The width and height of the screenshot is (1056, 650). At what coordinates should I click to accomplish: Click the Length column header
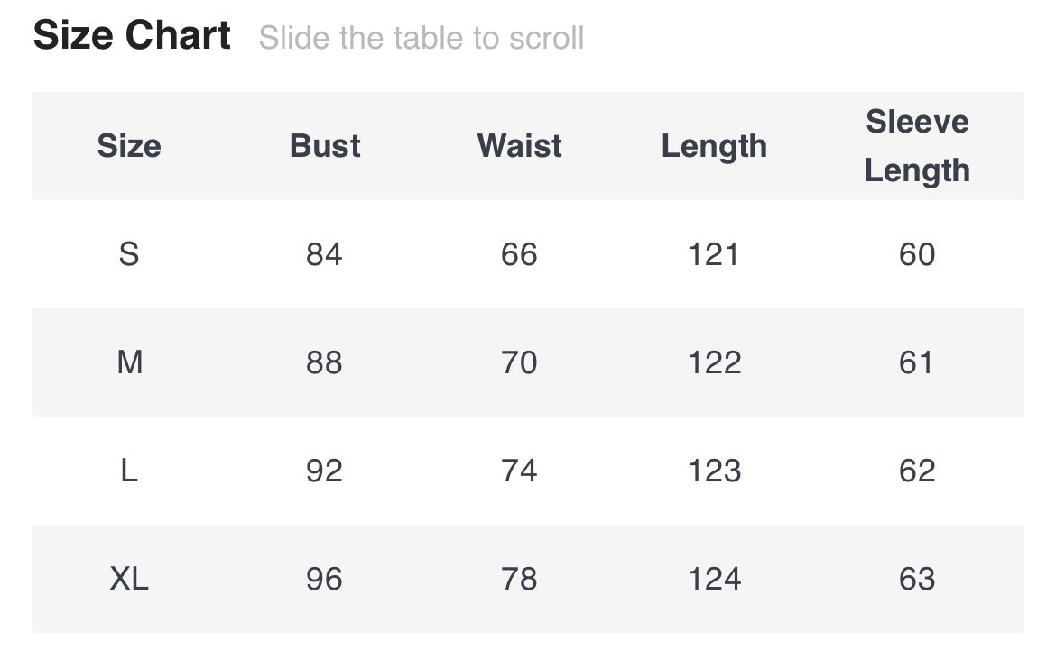tap(714, 146)
